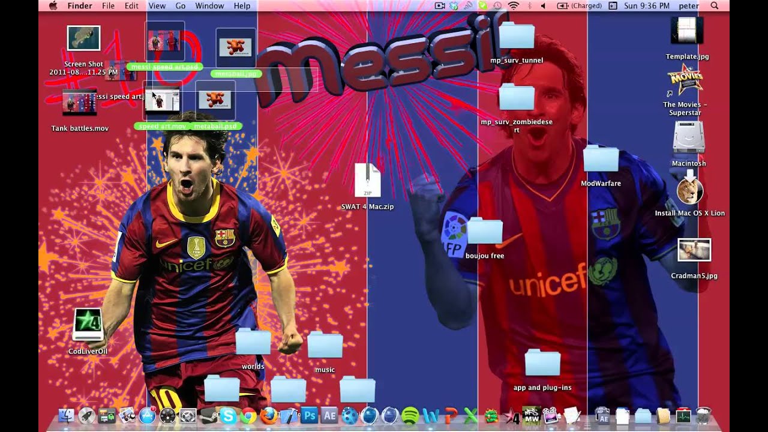Launch Microsoft Word from the Dock
The width and height of the screenshot is (768, 432).
431,416
